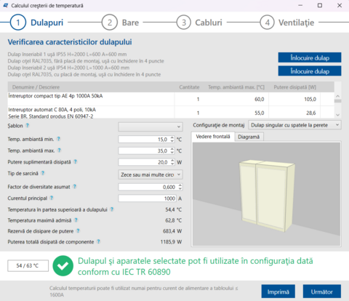Click Cantitate column header

pyautogui.click(x=189, y=87)
